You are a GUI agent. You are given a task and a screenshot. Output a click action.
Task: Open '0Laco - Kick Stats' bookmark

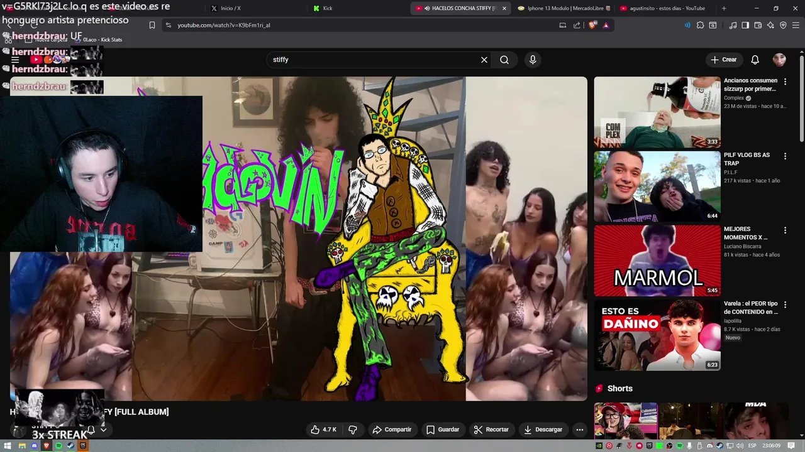tap(98, 40)
